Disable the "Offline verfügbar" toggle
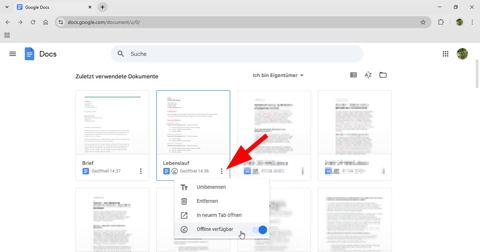 click(260, 229)
